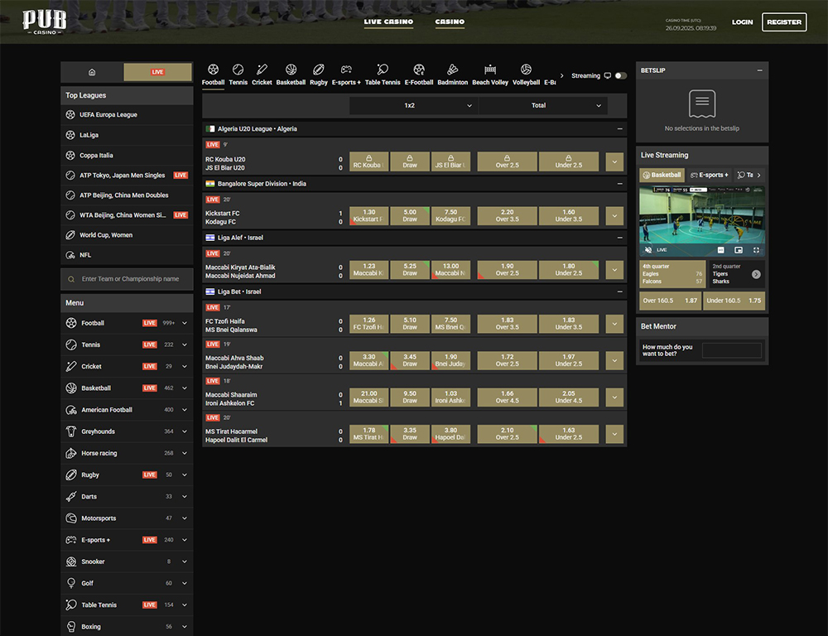
Task: Open the Live Casino menu item
Action: click(388, 22)
